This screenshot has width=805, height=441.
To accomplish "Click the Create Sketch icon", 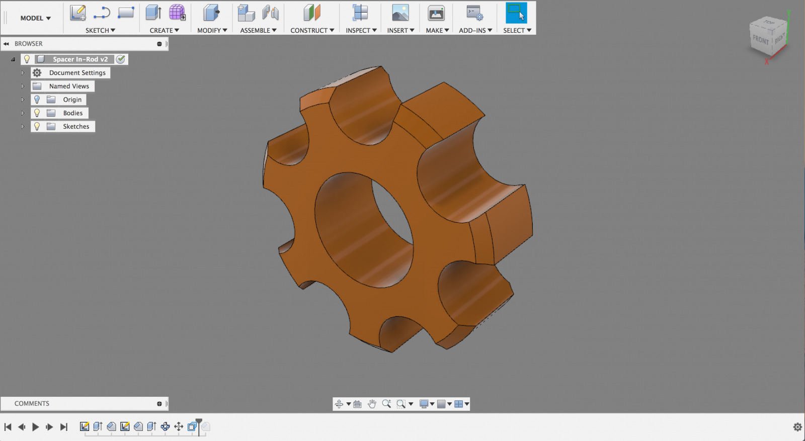I will pos(77,13).
